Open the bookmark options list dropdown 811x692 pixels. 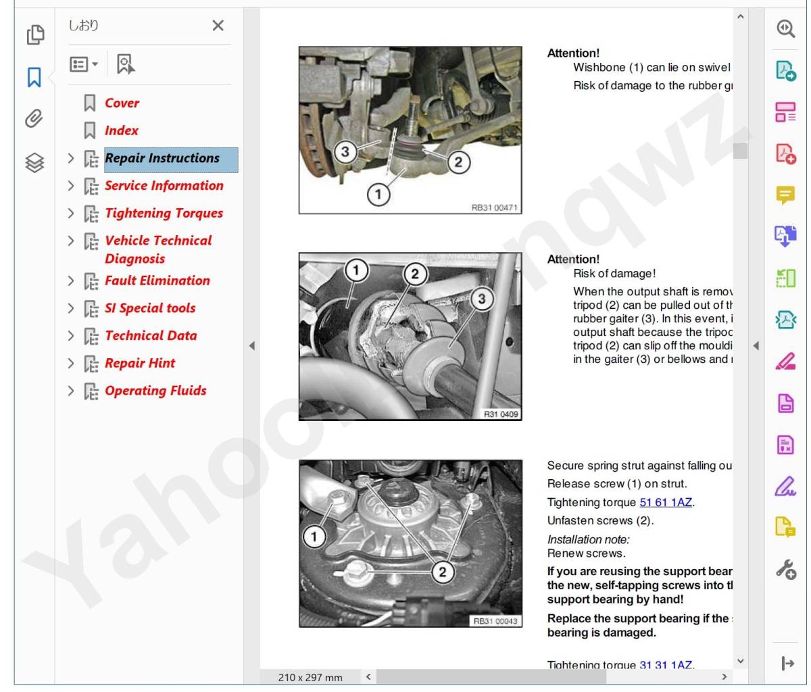[84, 64]
